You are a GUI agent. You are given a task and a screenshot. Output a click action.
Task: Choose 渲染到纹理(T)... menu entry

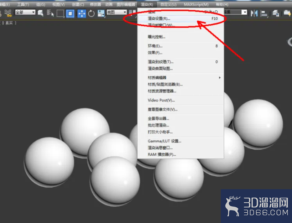click(x=181, y=62)
